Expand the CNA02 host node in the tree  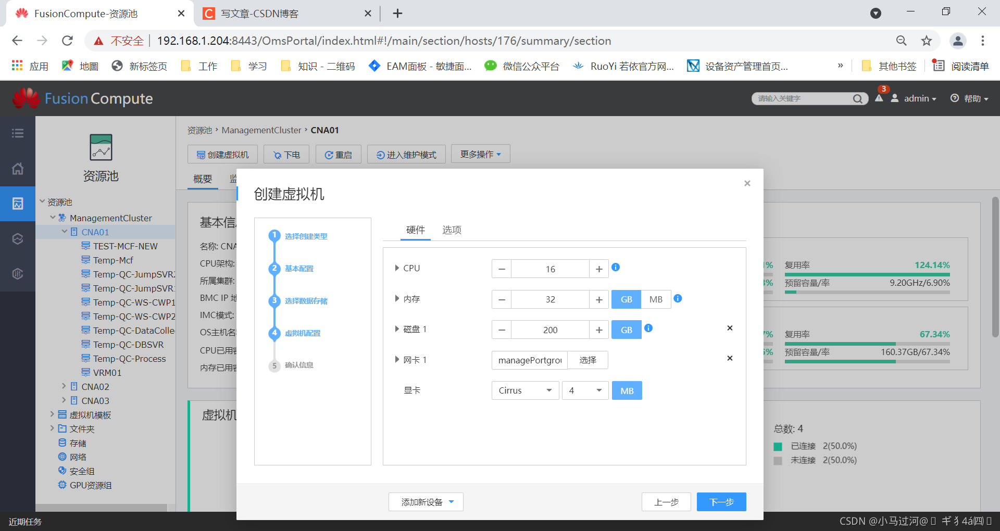(x=64, y=386)
